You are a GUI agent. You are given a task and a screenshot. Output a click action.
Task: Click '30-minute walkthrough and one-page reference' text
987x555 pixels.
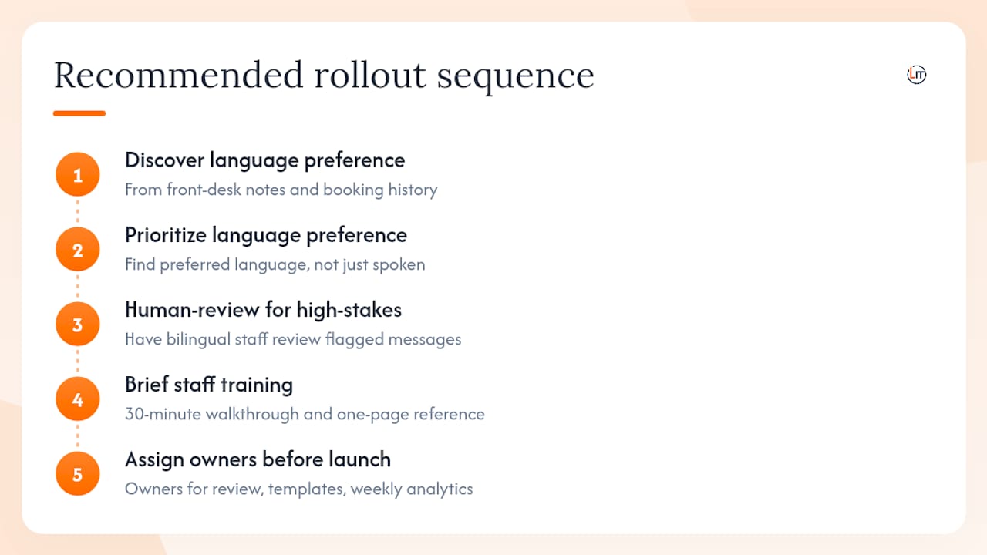pos(305,414)
